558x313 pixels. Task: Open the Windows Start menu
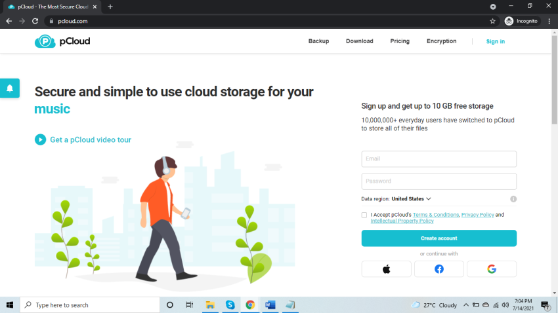tap(10, 305)
